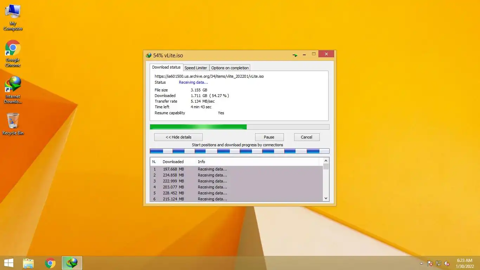Select connection row with 215.124 MB

tap(236, 199)
